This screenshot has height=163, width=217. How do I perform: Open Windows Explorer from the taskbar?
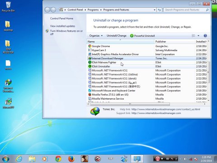point(32,159)
